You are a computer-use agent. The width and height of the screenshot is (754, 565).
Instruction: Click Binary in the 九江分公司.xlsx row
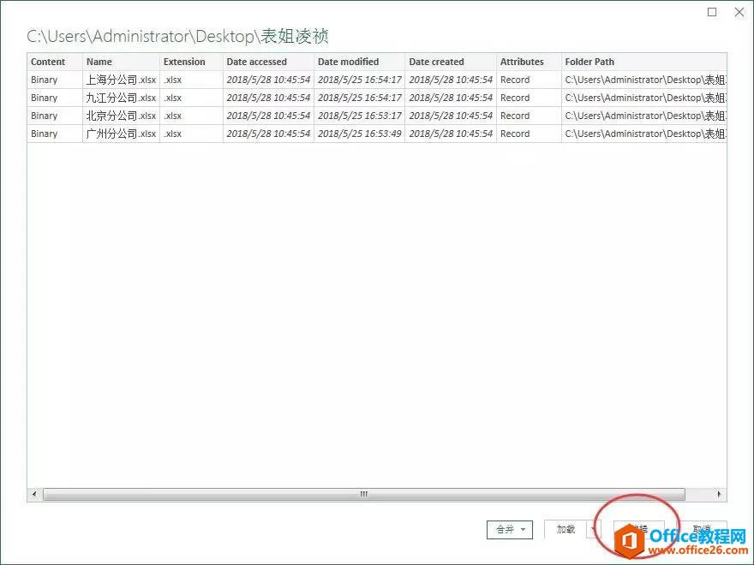[55, 98]
